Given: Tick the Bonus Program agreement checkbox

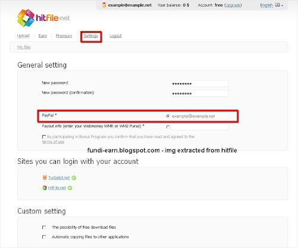Looking at the screenshot, I should (x=44, y=137).
